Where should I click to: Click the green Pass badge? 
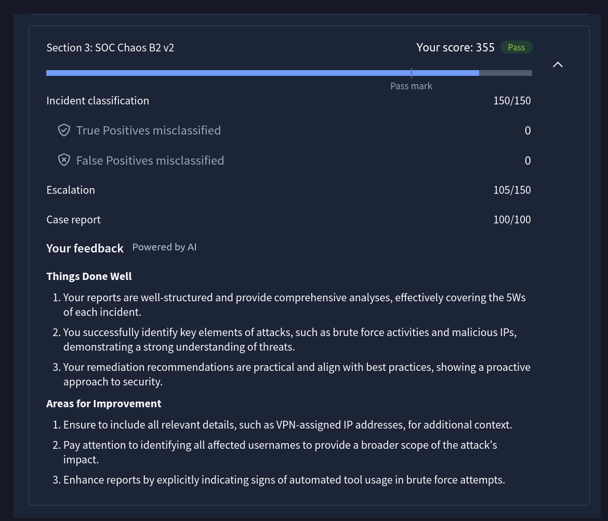click(516, 47)
